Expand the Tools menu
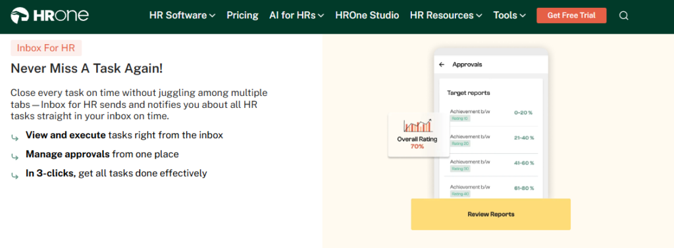This screenshot has height=248, width=674. point(509,16)
